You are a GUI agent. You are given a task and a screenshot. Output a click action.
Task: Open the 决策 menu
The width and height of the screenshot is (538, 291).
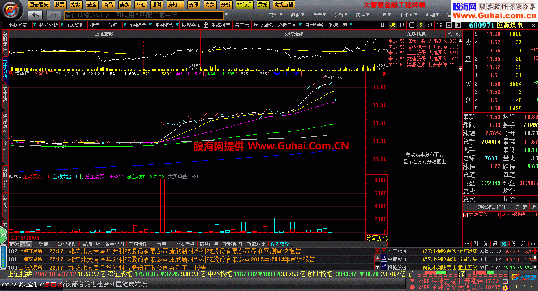tap(363, 15)
